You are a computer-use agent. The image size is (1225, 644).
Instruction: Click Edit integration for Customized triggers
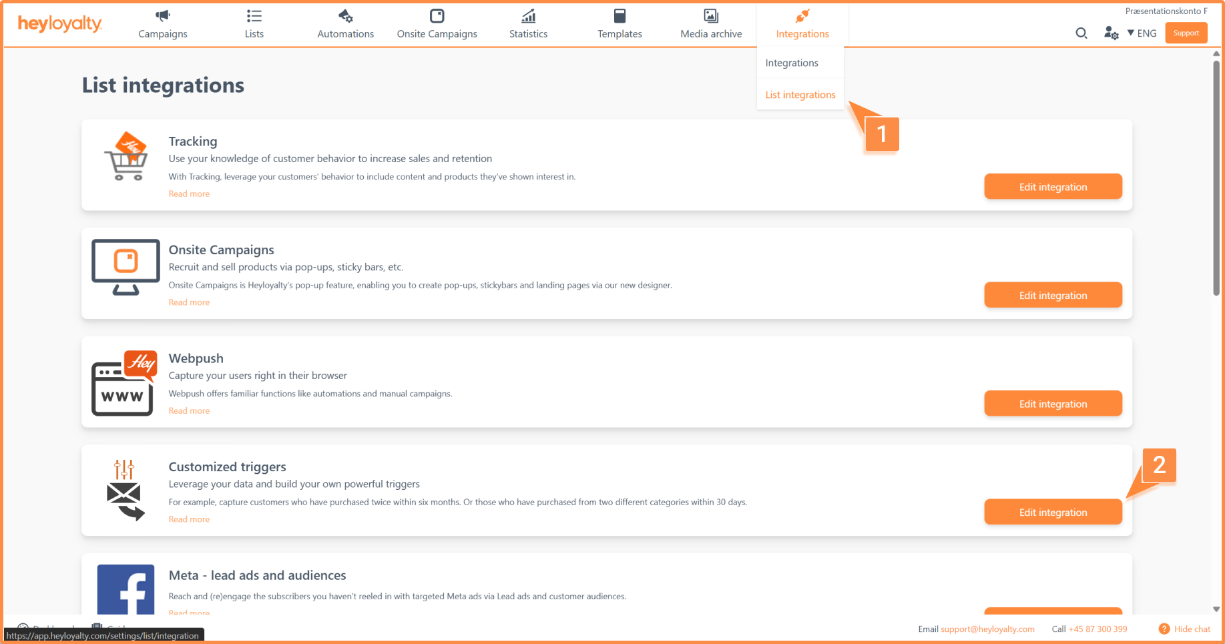1052,513
